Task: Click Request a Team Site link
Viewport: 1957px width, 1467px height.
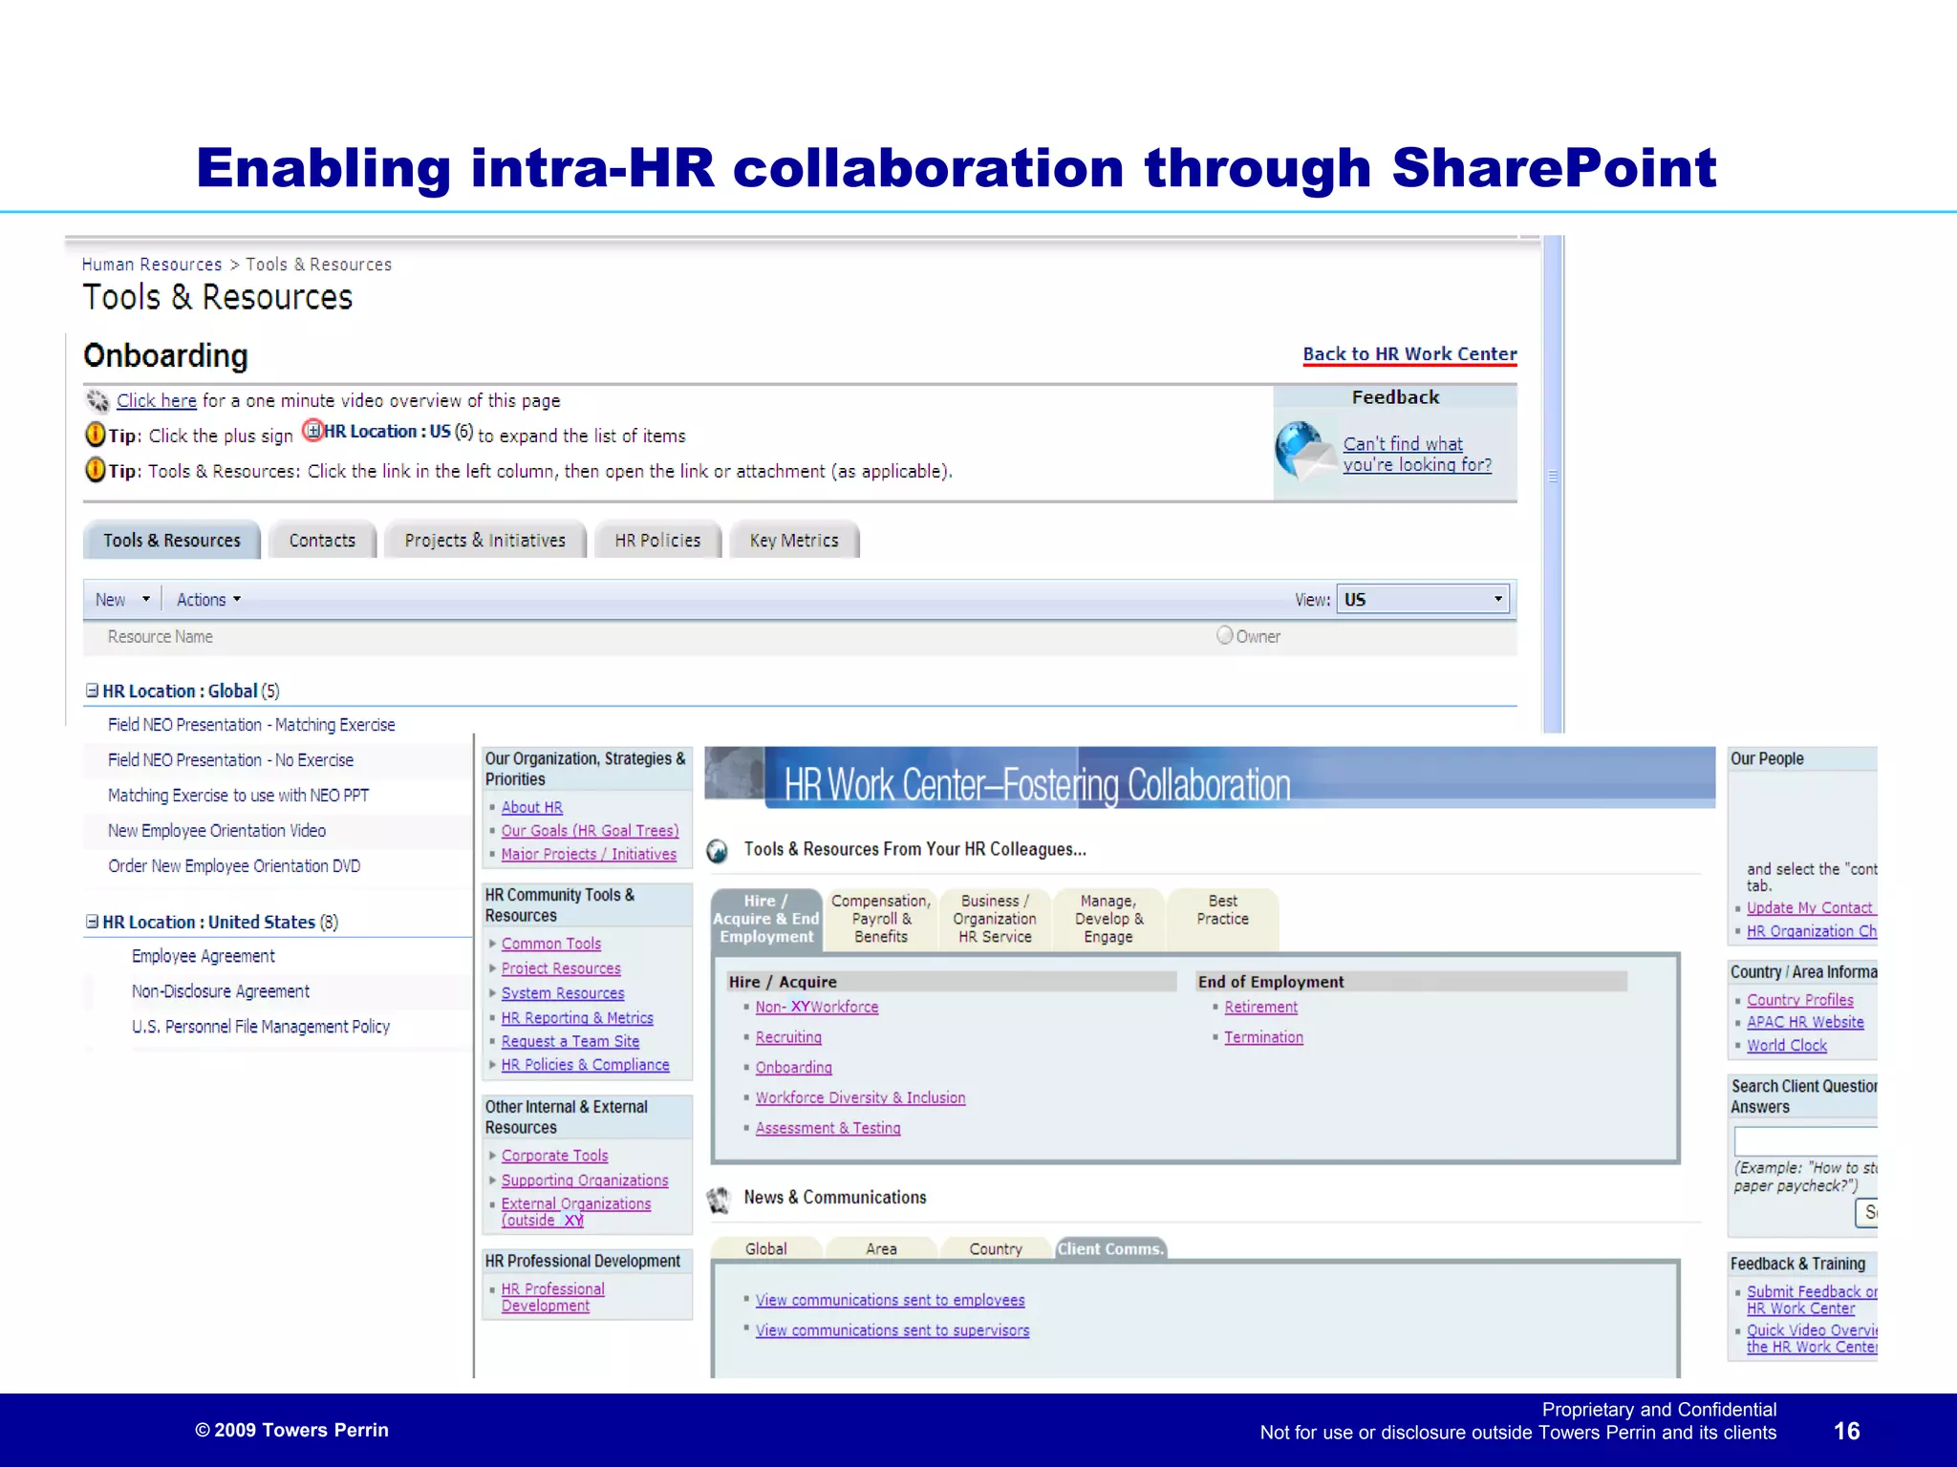Action: click(x=570, y=1042)
